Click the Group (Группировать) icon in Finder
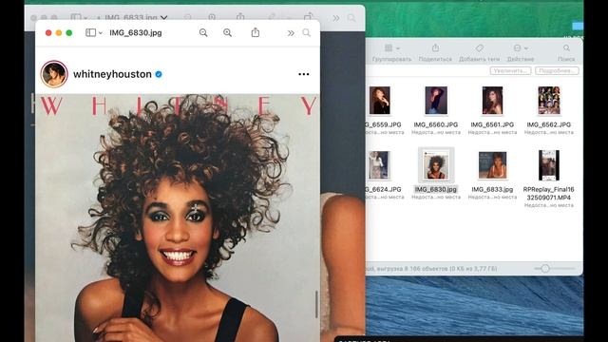 point(389,48)
